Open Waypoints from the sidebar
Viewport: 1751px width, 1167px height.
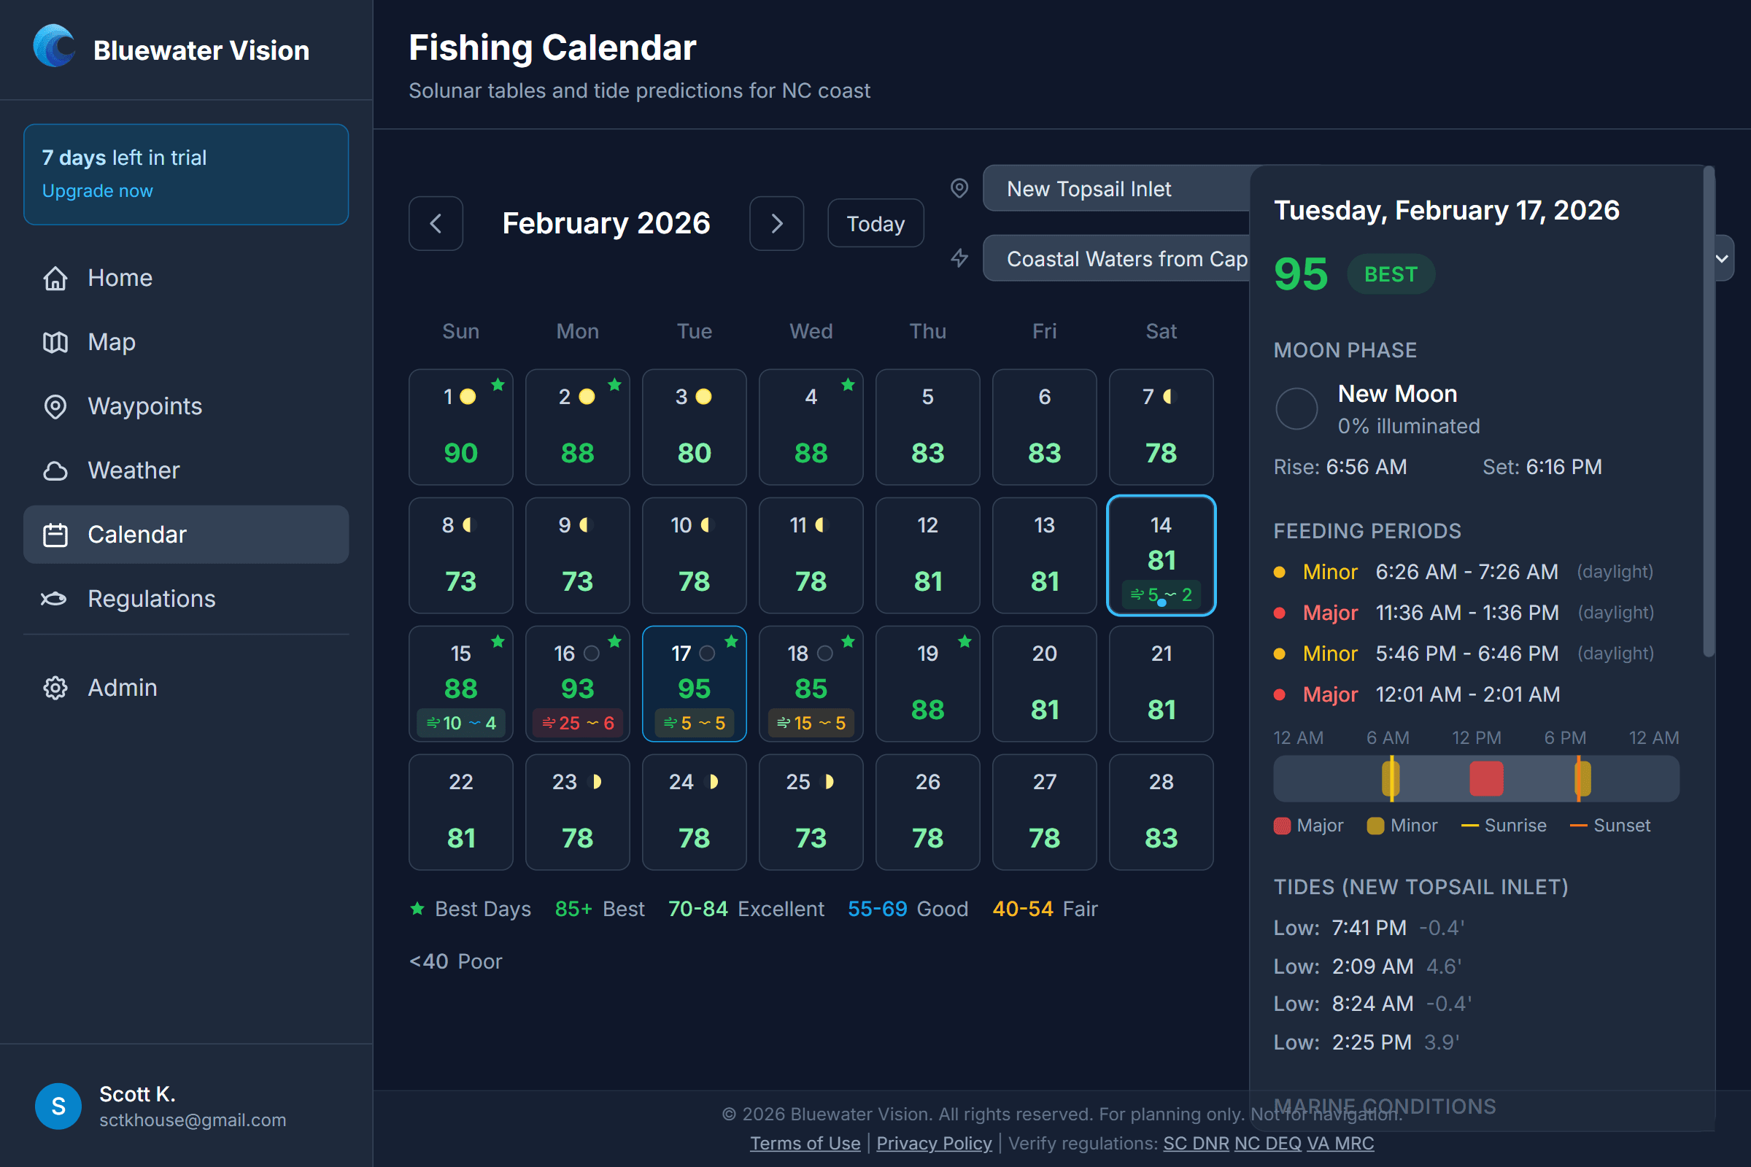(145, 406)
